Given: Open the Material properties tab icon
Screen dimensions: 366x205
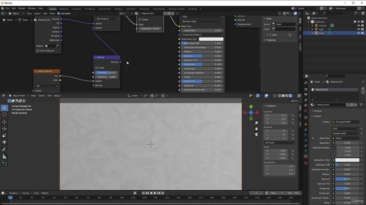Looking at the screenshot, I should [x=305, y=157].
